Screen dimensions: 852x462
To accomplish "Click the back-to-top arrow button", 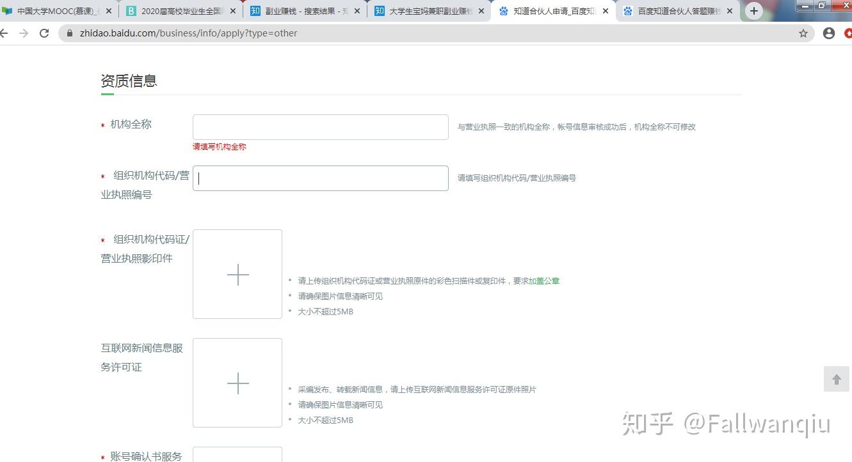I will (x=836, y=379).
